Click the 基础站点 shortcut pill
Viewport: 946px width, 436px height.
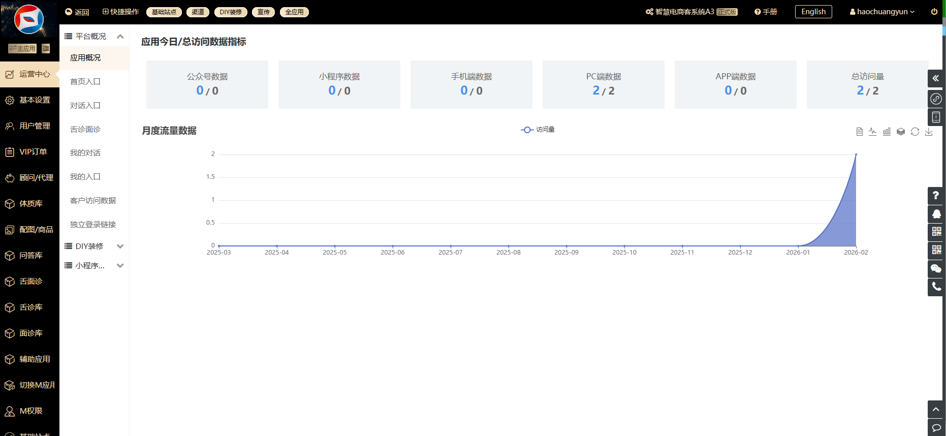pyautogui.click(x=164, y=12)
